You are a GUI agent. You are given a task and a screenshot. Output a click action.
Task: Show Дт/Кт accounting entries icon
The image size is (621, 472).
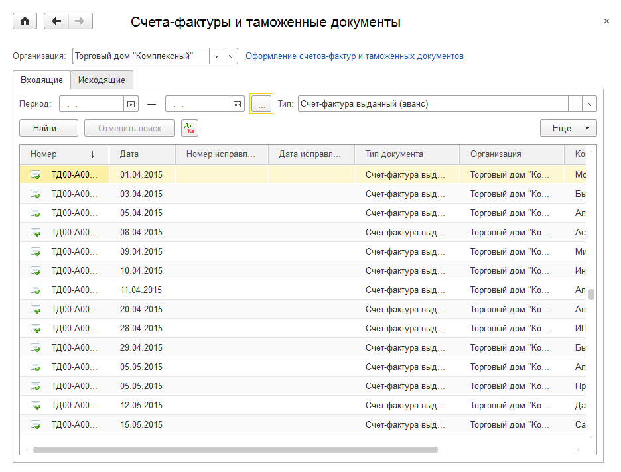(189, 128)
